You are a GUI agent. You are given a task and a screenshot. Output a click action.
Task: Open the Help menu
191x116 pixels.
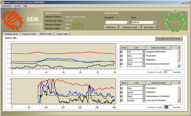click(25, 6)
